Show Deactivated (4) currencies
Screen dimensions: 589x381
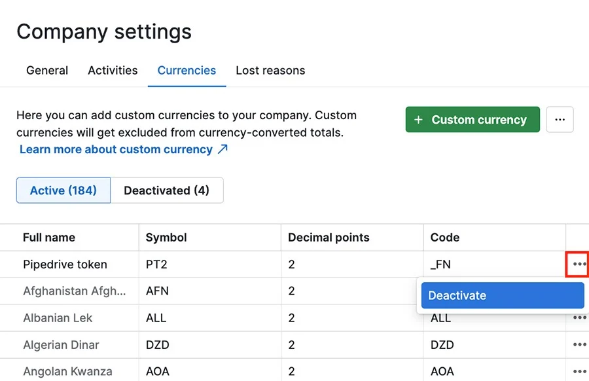tap(167, 190)
